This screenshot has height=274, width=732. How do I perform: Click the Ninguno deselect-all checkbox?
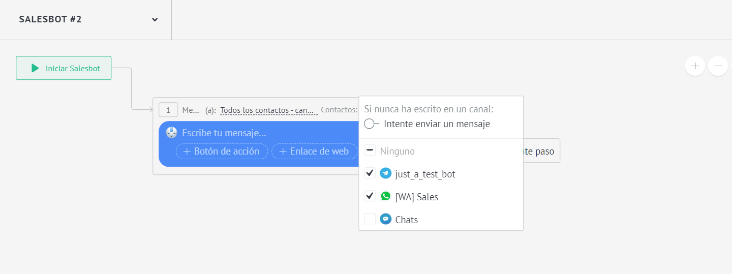(370, 151)
